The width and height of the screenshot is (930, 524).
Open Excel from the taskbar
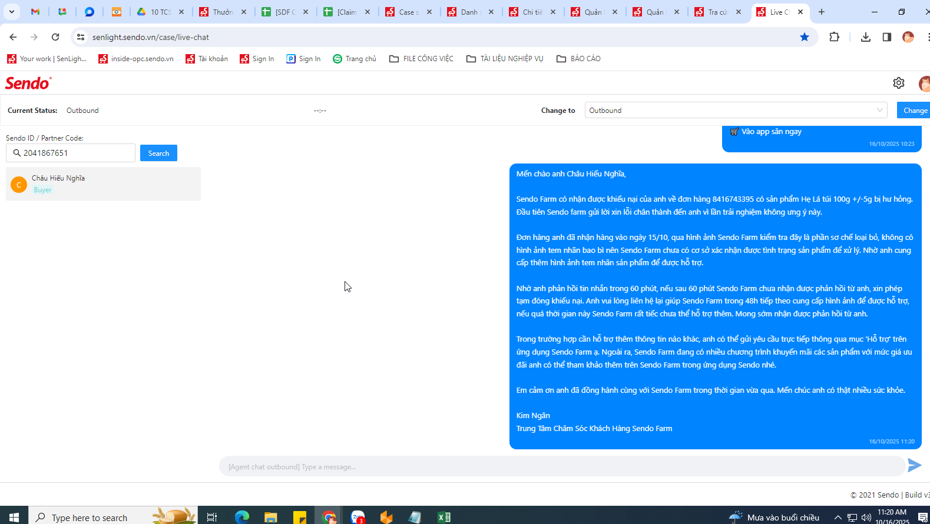444,517
